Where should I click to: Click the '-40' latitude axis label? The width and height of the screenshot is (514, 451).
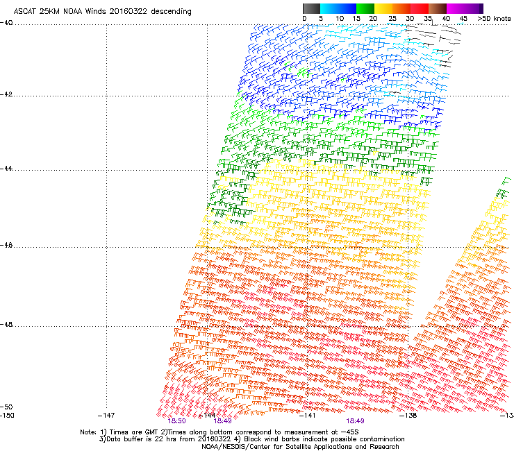6,23
